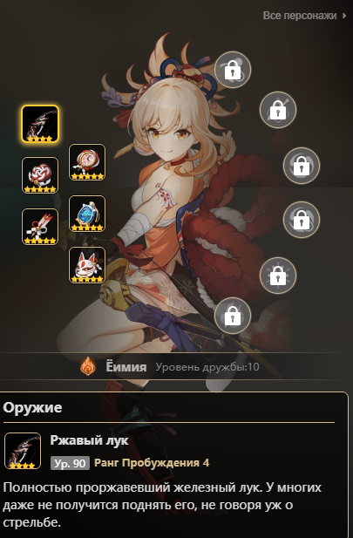Select the pocket watch sands artifact
353x538 pixels.
tap(87, 162)
